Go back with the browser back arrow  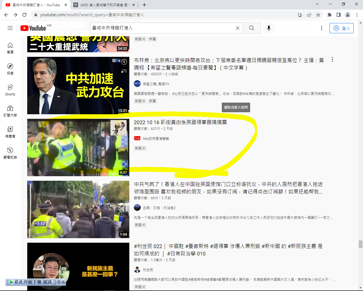(x=6, y=15)
